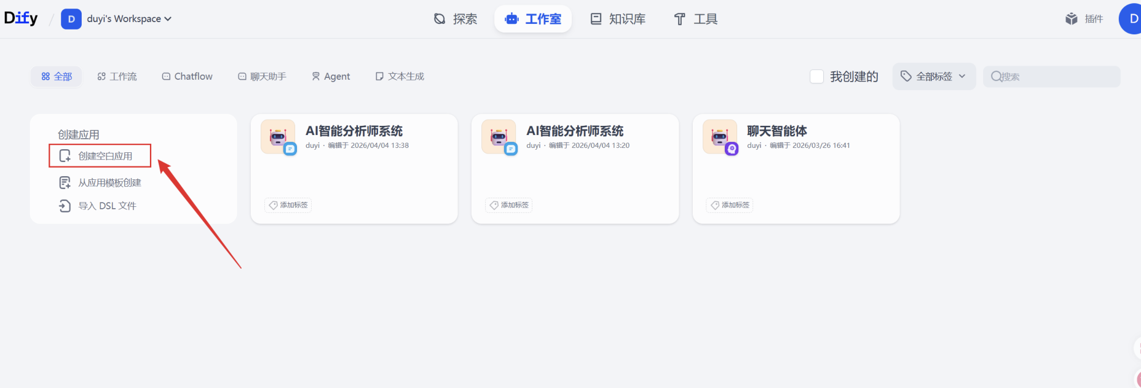Filter apps by 聊天助手
The height and width of the screenshot is (388, 1141).
coord(263,77)
